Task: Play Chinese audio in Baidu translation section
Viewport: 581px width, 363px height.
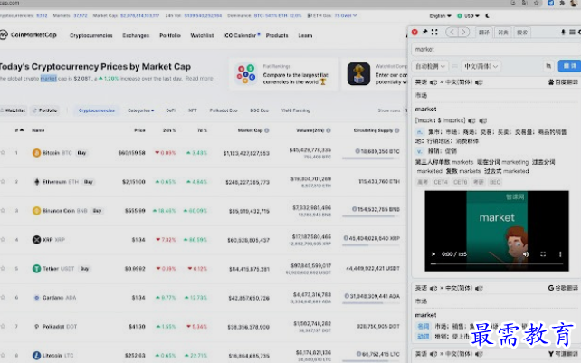Action: tap(479, 82)
